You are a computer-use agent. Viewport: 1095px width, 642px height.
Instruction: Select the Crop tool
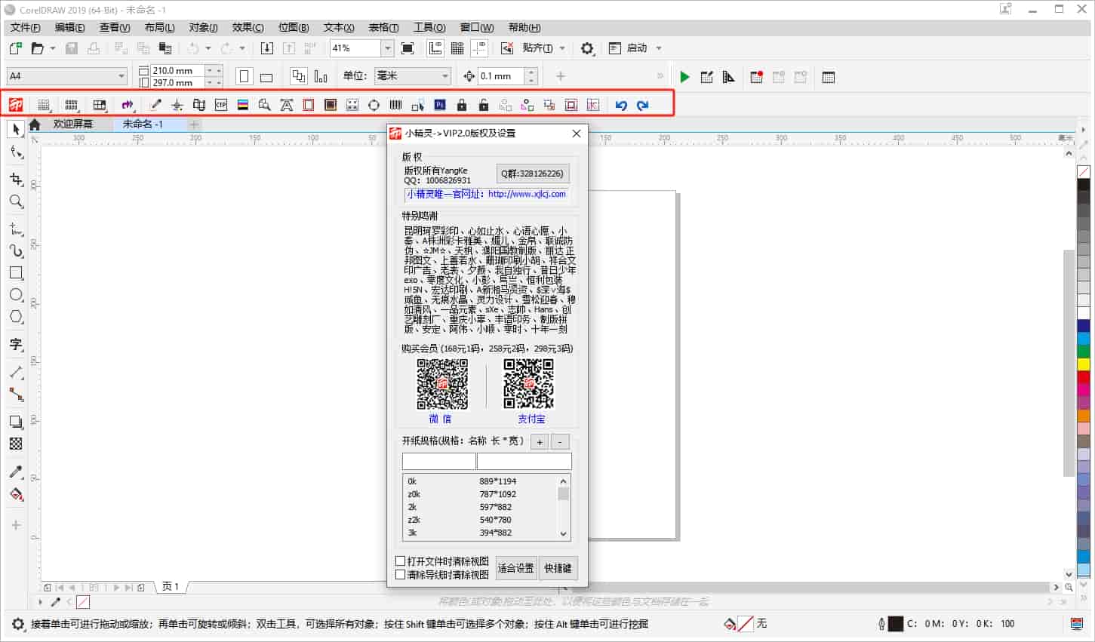pyautogui.click(x=16, y=179)
